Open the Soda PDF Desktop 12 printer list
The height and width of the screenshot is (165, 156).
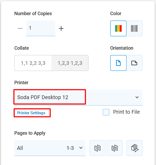[78, 97]
